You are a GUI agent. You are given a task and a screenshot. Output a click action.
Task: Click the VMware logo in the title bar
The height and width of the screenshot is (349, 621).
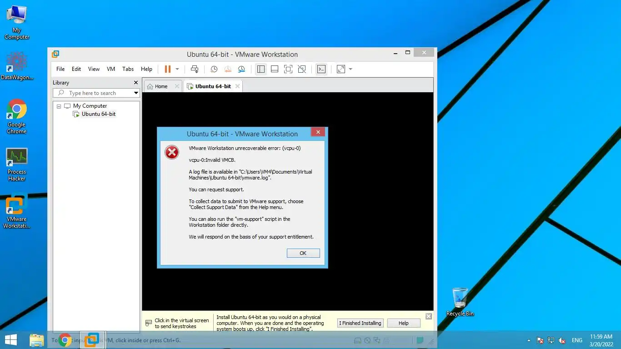(x=55, y=54)
